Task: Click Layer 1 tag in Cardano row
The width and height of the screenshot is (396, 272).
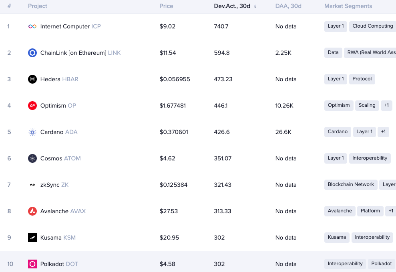Action: coord(364,132)
